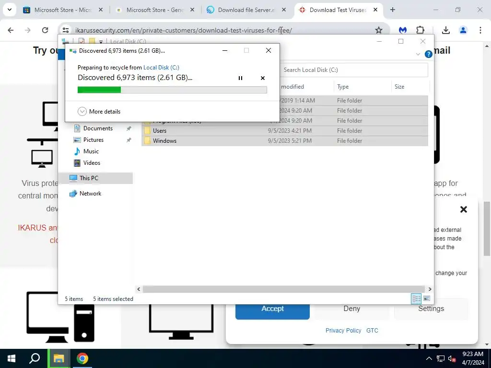The image size is (491, 368).
Task: Click the horizontal scrollbar right arrow
Action: click(x=430, y=289)
